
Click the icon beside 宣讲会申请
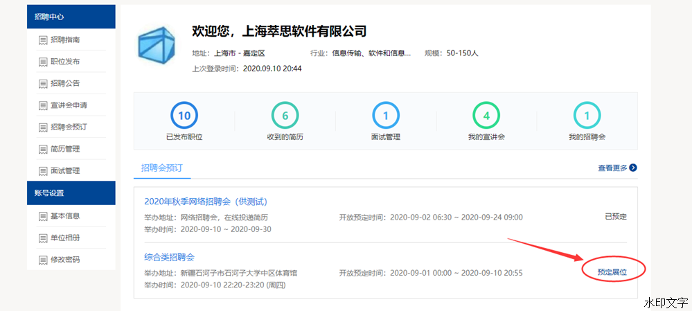click(x=43, y=106)
